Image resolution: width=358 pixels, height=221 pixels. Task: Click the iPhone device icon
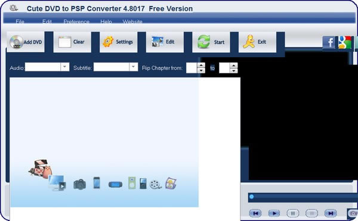click(x=97, y=183)
